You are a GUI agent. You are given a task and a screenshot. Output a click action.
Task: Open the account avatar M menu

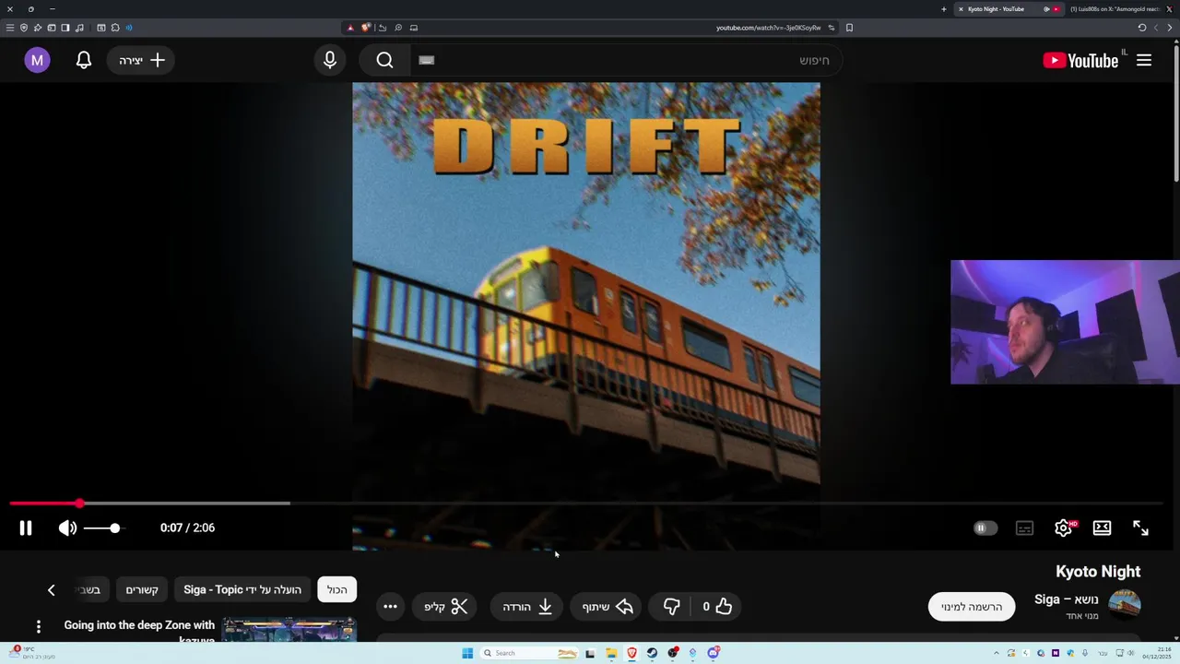tap(37, 60)
